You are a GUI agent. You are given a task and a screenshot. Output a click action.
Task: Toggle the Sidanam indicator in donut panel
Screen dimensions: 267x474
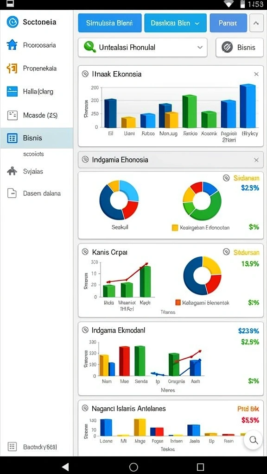tap(226, 178)
